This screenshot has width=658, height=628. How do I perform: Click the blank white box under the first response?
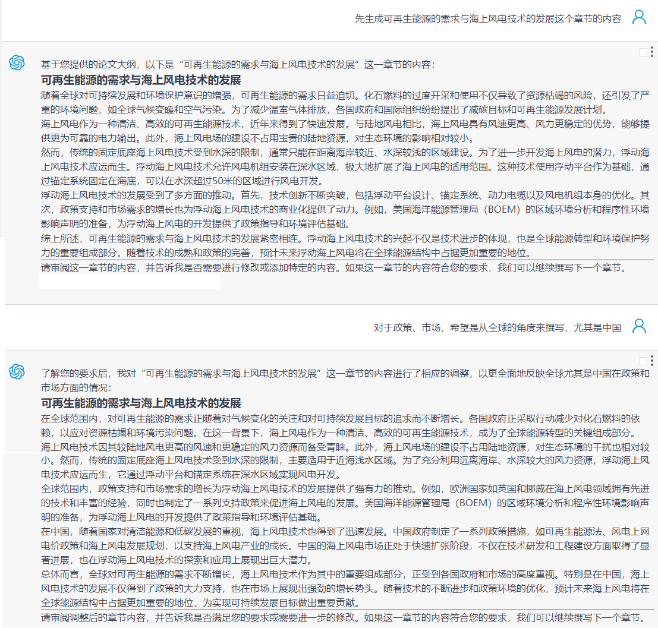tap(130, 282)
